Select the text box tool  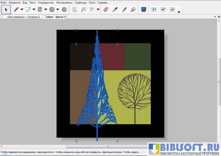[x=74, y=10]
